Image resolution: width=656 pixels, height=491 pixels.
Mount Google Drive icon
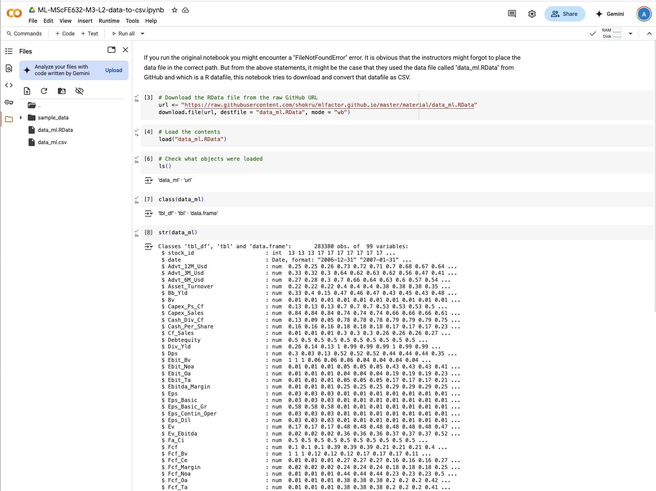62,91
